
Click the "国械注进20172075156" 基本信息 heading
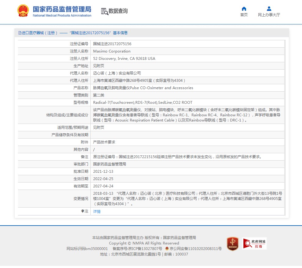coord(99,33)
